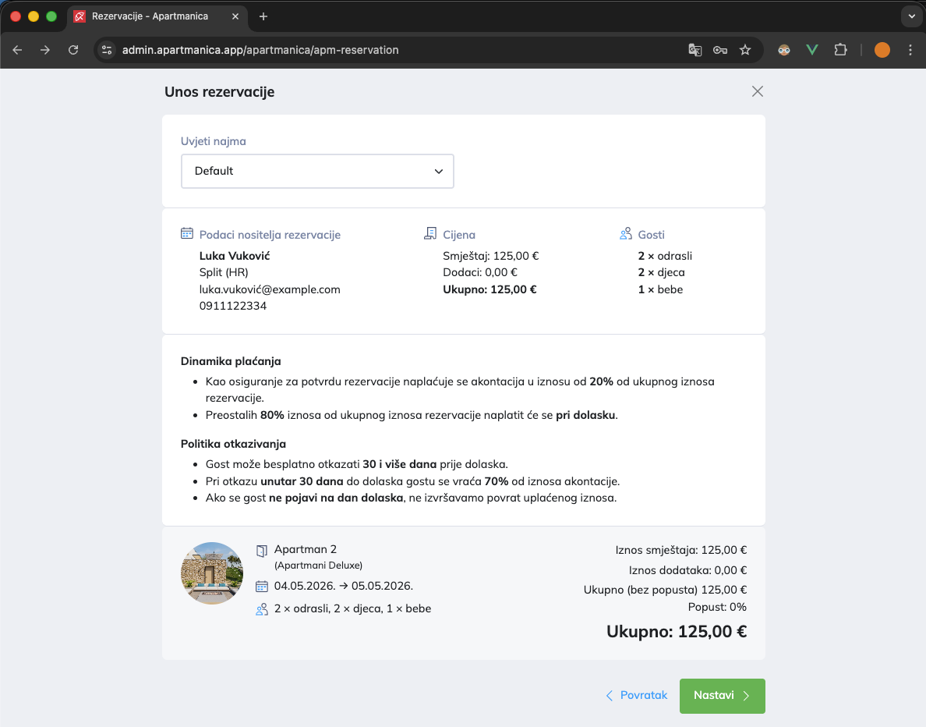Image resolution: width=926 pixels, height=727 pixels.
Task: Click the glasses-face extension icon
Action: point(783,50)
